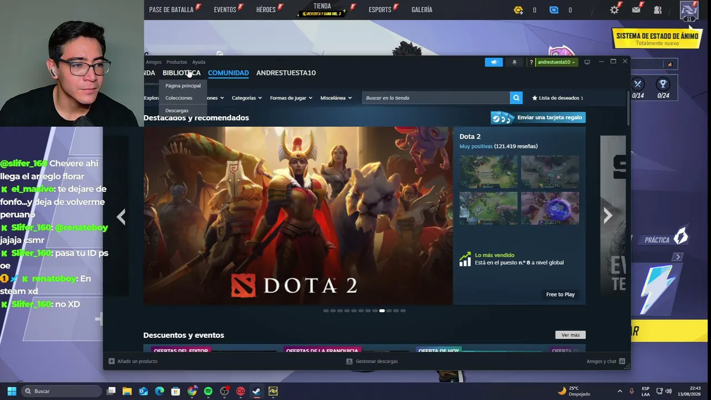This screenshot has width=711, height=400.
Task: Open the Productos menu in Steam
Action: (177, 62)
